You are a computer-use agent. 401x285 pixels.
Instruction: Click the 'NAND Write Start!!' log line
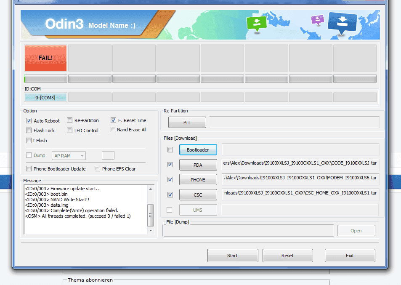(x=57, y=200)
